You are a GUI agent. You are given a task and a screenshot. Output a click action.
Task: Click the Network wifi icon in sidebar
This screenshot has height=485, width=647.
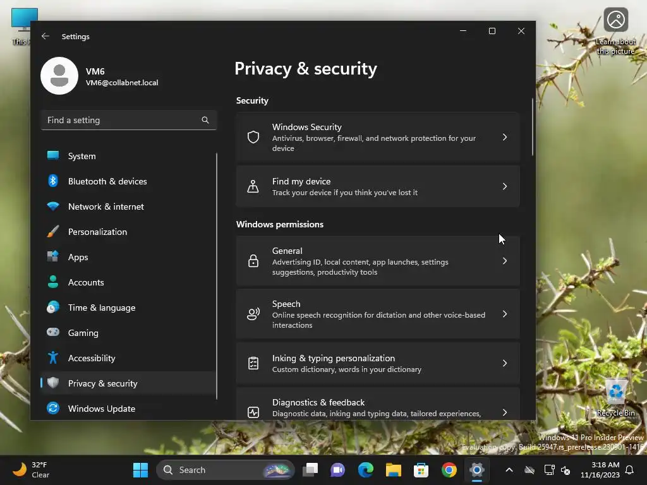coord(53,207)
